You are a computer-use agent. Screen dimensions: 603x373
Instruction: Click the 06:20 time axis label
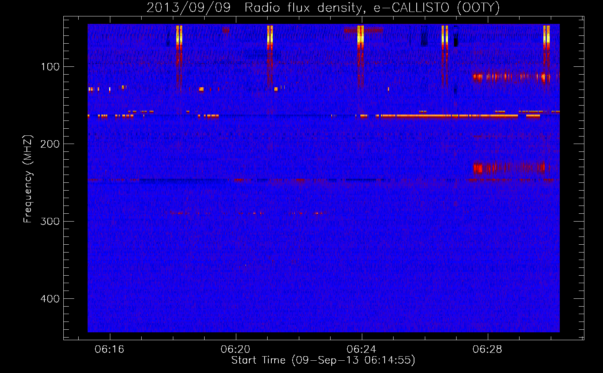pyautogui.click(x=236, y=350)
